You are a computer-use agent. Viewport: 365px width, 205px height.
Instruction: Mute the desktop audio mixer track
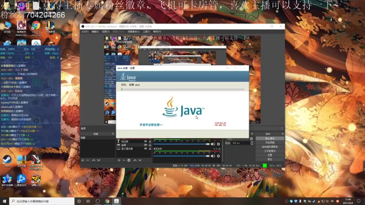click(213, 156)
